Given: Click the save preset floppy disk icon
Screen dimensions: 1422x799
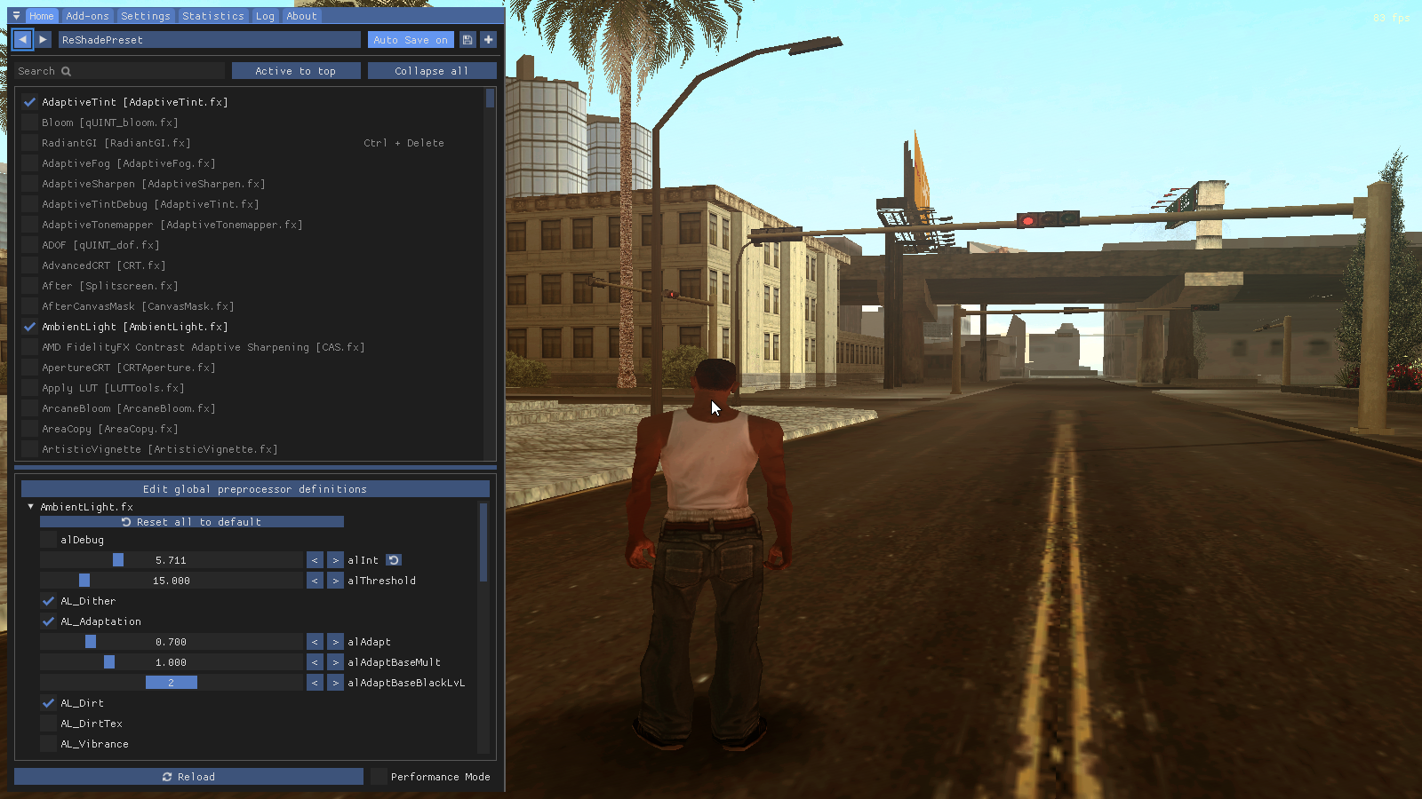Looking at the screenshot, I should (467, 40).
